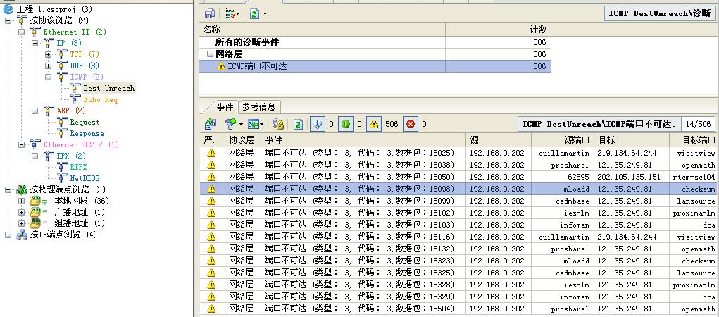The image size is (719, 317).
Task: Expand the 广播地址 (1) node
Action: (x=22, y=212)
